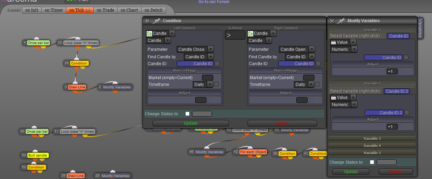
Task: Select the Draw Line block numbered 29
Action: pos(76,176)
